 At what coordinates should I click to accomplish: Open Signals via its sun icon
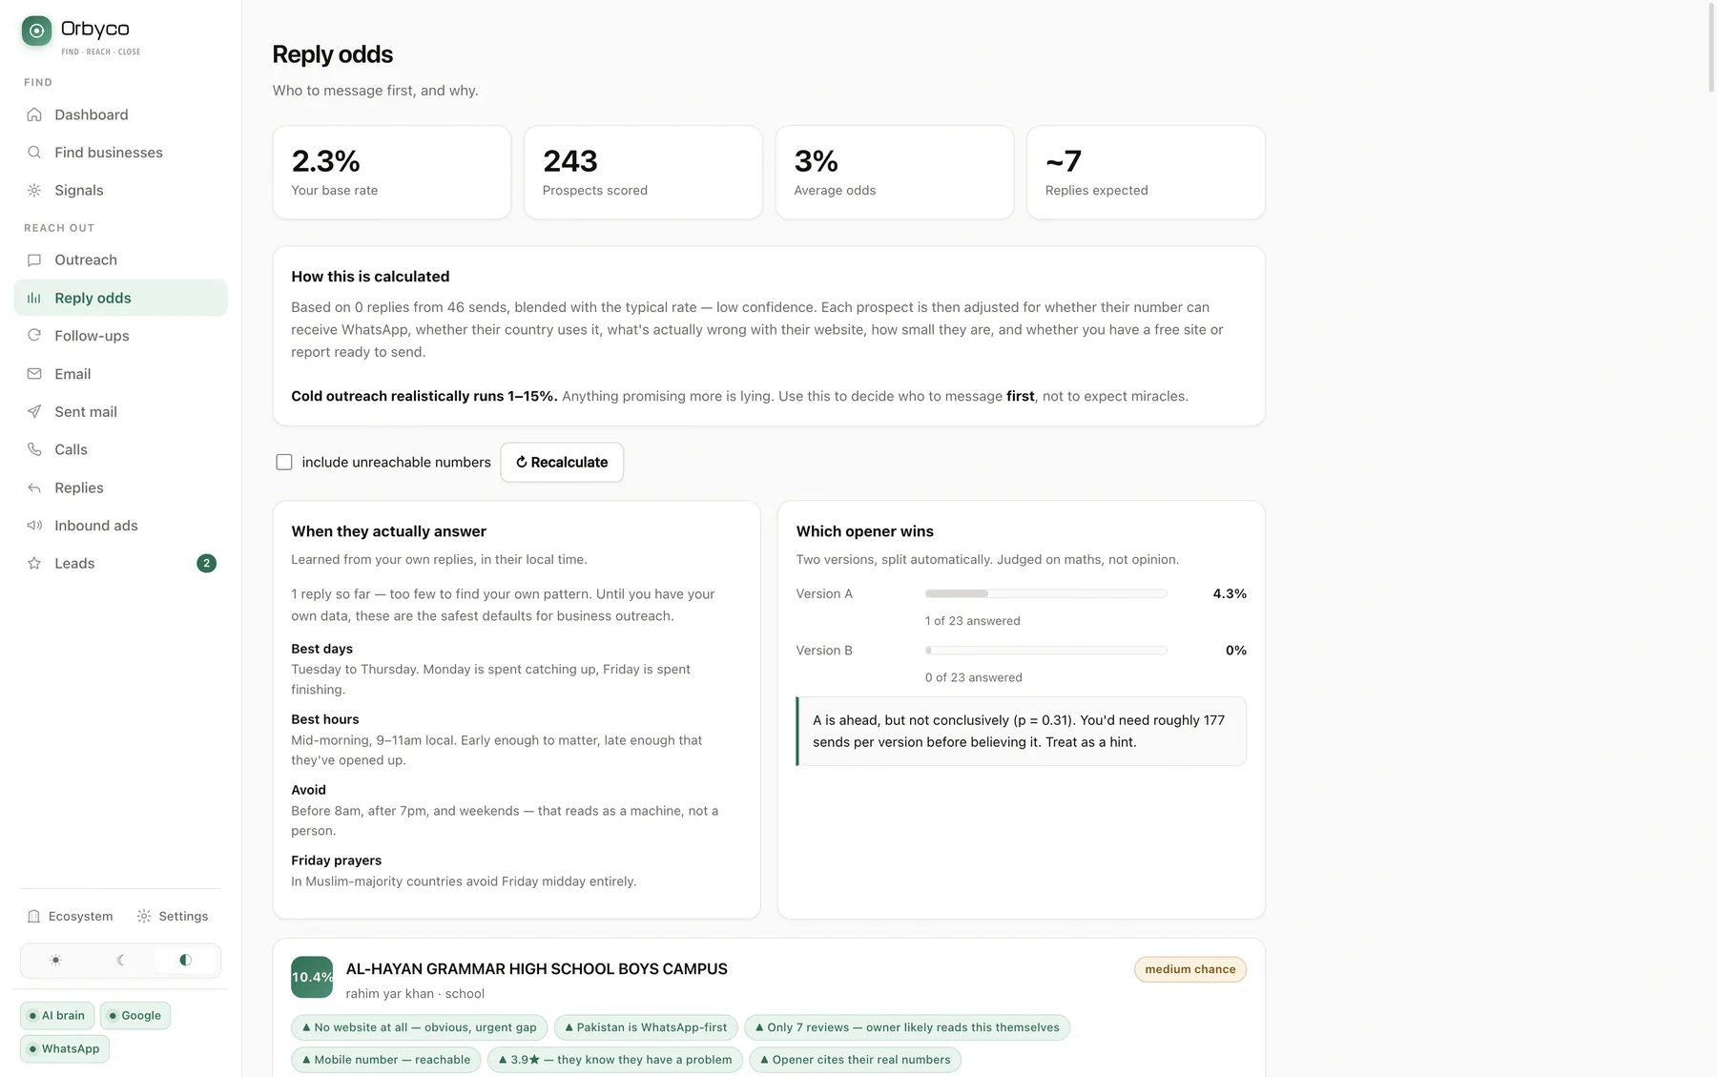click(34, 191)
